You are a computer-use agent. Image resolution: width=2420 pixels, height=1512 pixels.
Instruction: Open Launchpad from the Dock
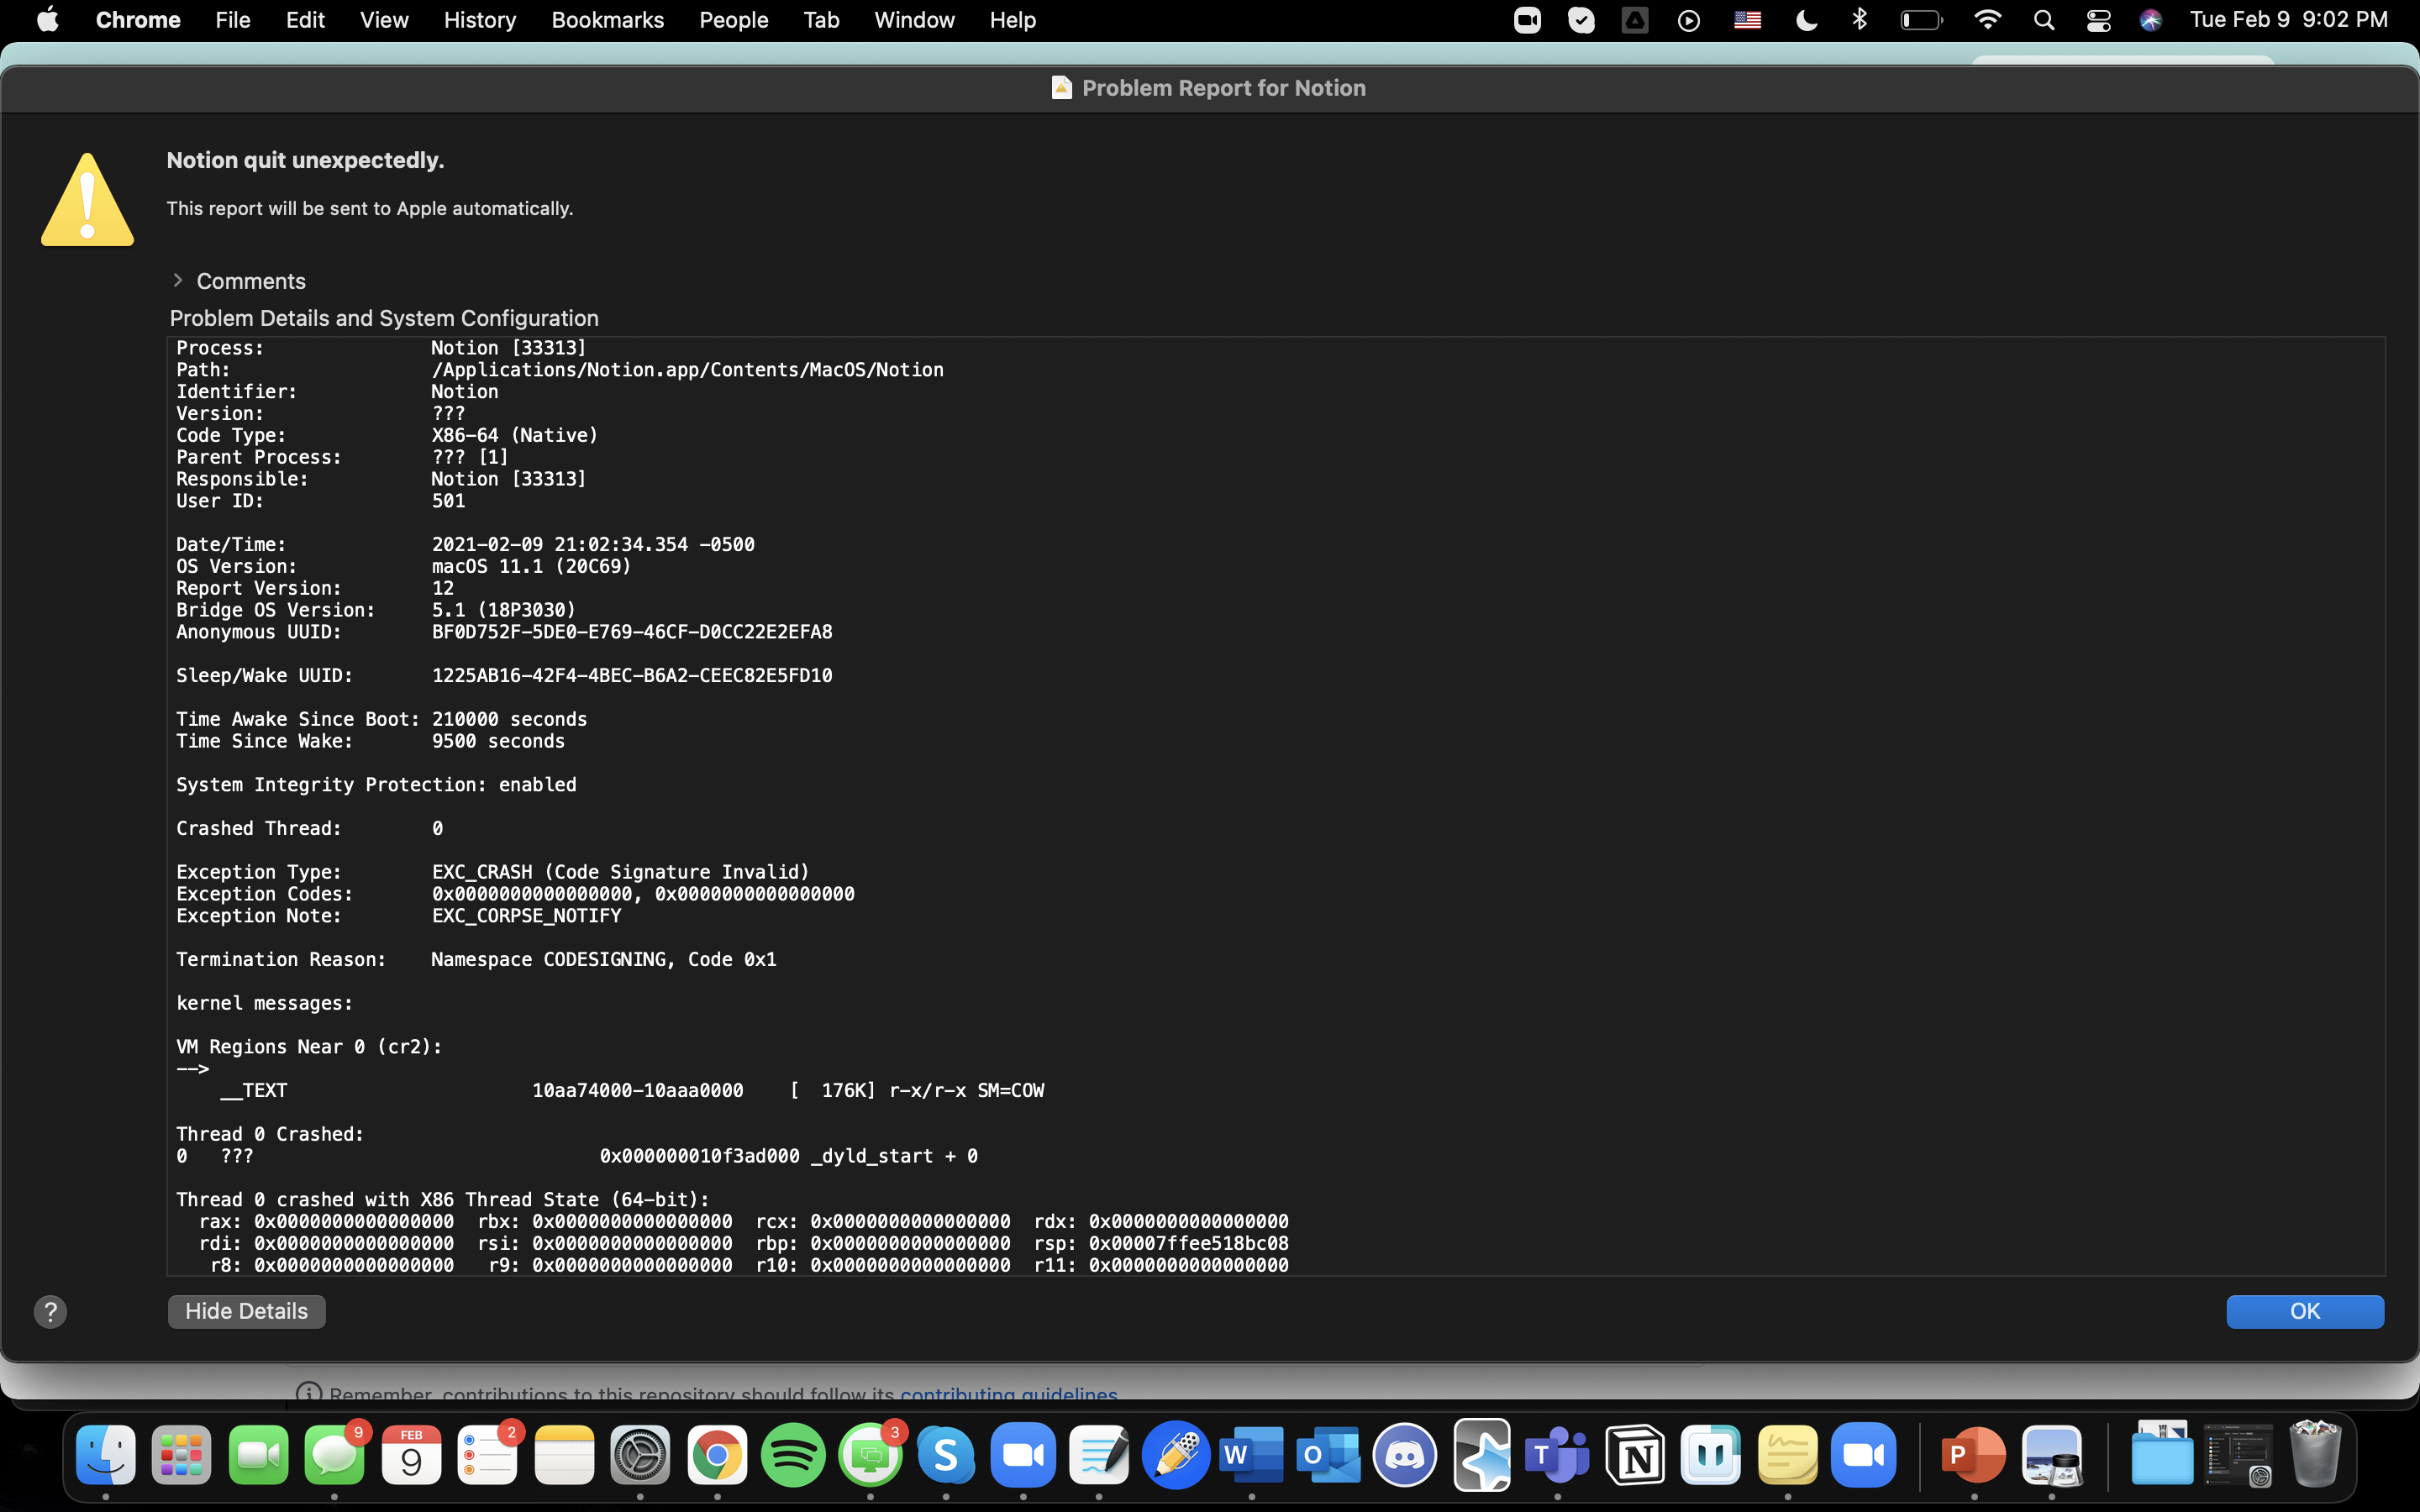click(182, 1454)
